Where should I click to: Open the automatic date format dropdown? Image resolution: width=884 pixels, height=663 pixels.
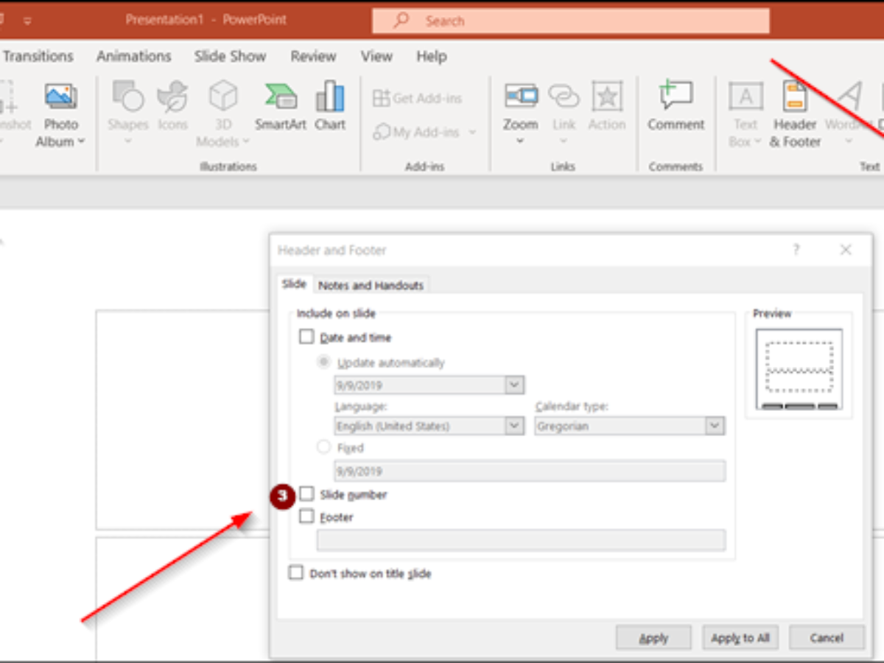(515, 385)
